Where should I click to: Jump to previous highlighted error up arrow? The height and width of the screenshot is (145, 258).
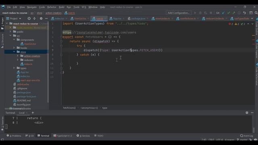click(x=248, y=24)
